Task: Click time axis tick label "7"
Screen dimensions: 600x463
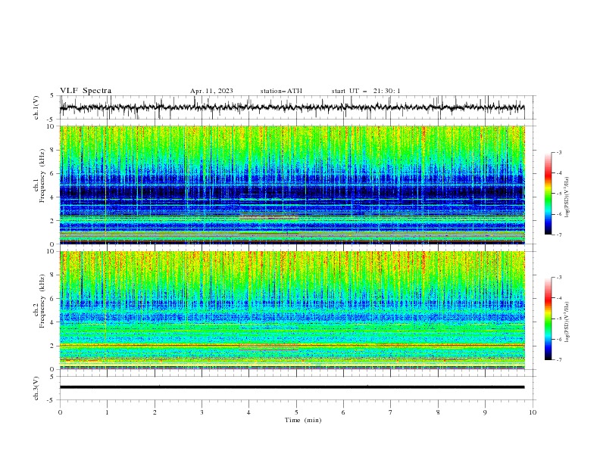Action: pos(390,412)
